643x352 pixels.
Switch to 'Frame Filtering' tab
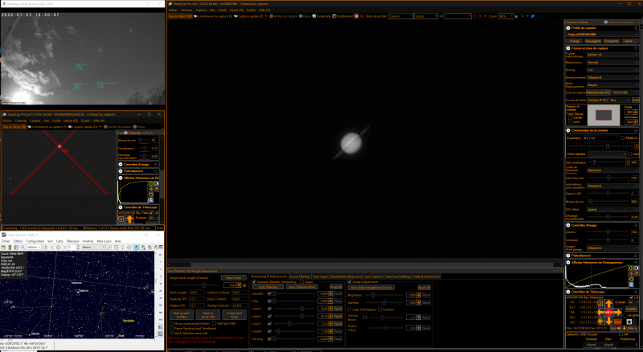pyautogui.click(x=299, y=276)
